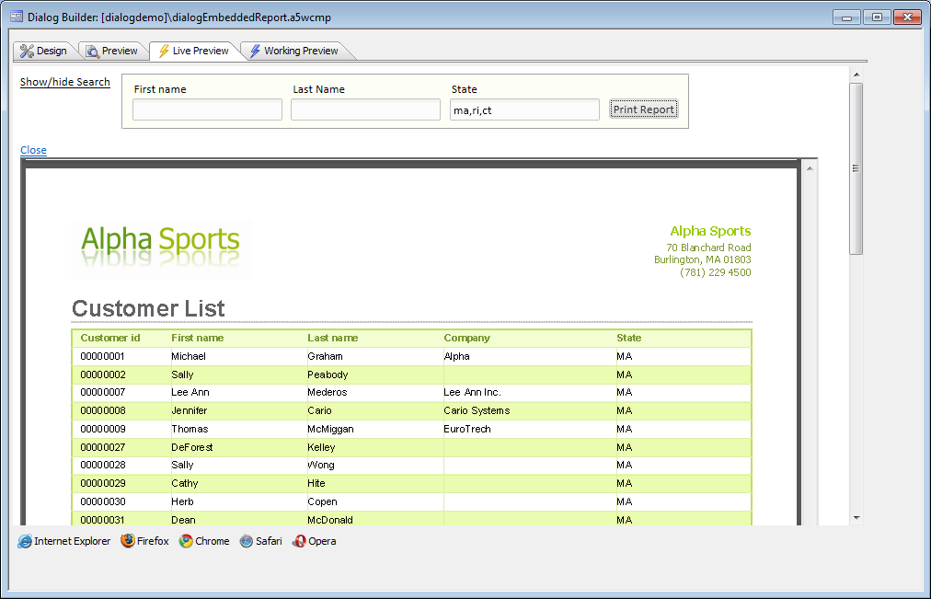This screenshot has height=599, width=931.
Task: Click the Internet Explorer browser icon
Action: 25,541
